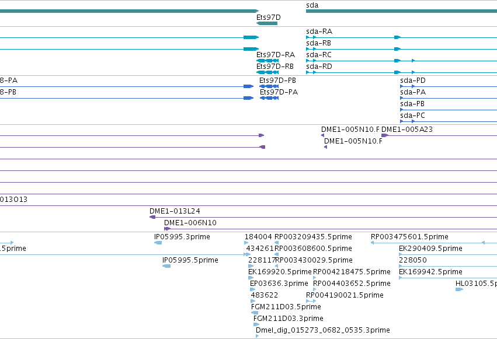Image resolution: width=497 pixels, height=339 pixels.
Task: Select the Ets97D-PB protein label
Action: 277,81
